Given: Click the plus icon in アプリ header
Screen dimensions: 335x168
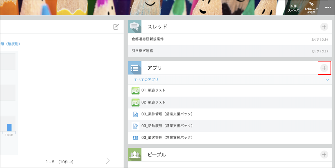Looking at the screenshot, I should [x=324, y=68].
